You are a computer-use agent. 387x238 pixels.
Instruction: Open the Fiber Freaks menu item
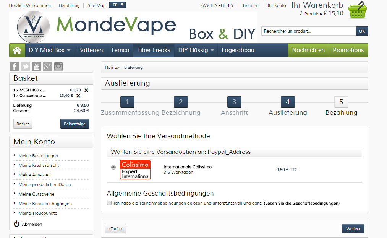154,50
